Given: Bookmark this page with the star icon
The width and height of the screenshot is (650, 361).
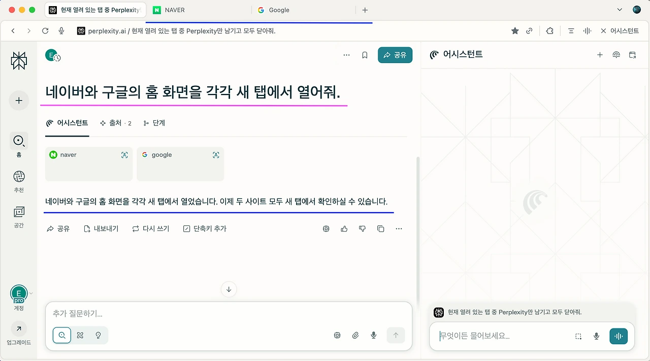Looking at the screenshot, I should point(515,31).
